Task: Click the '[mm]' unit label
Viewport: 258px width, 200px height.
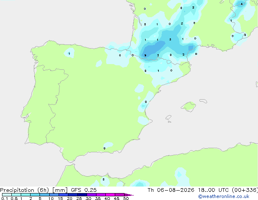Action: tap(60, 190)
